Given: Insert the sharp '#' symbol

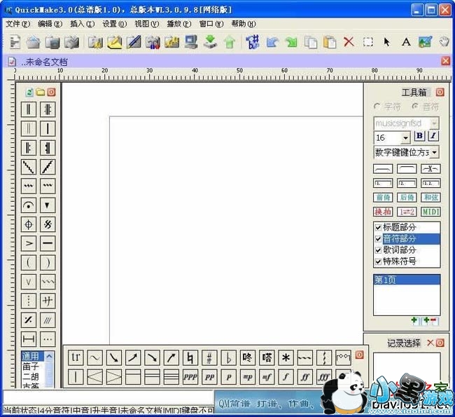Looking at the screenshot, I should [209, 357].
